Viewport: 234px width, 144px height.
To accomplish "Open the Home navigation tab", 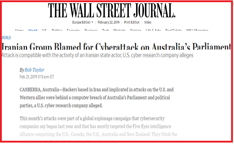I will pyautogui.click(x=19, y=30).
